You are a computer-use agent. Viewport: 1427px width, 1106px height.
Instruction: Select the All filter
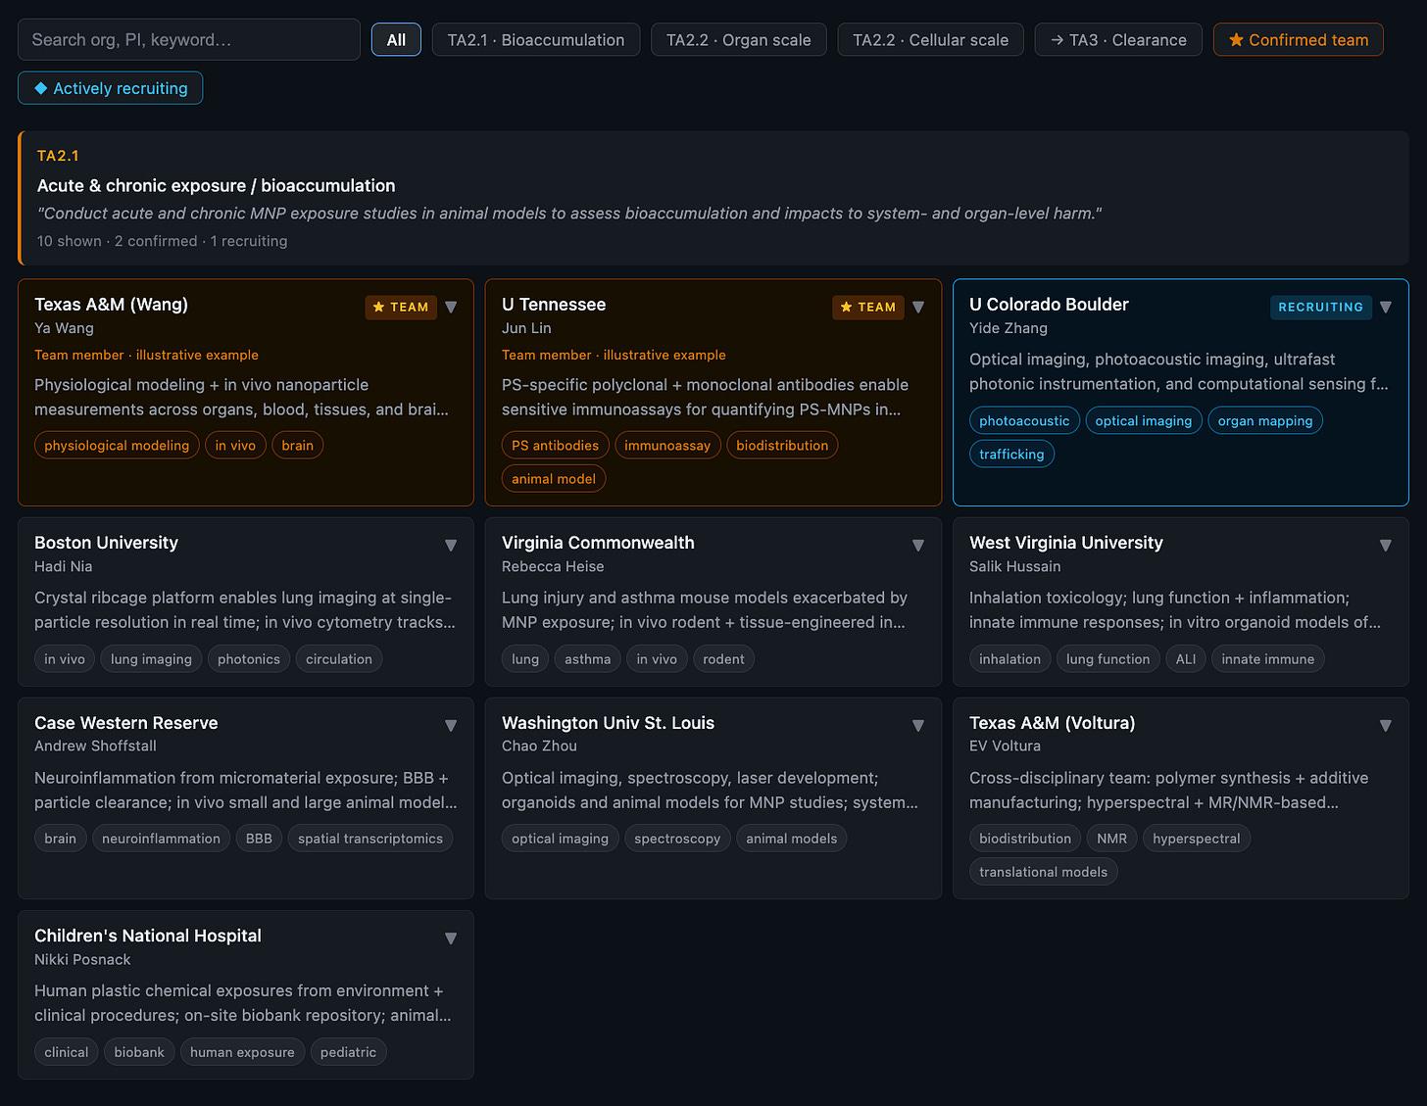pyautogui.click(x=396, y=40)
